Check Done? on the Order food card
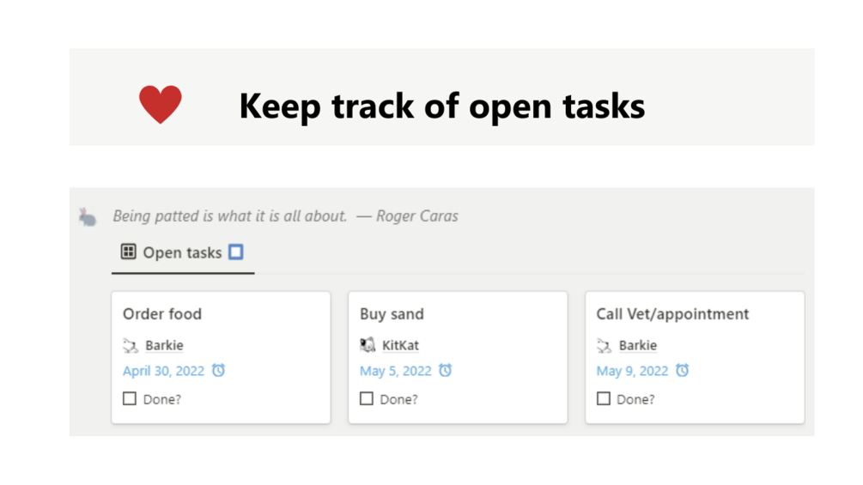This screenshot has width=863, height=485. [130, 398]
